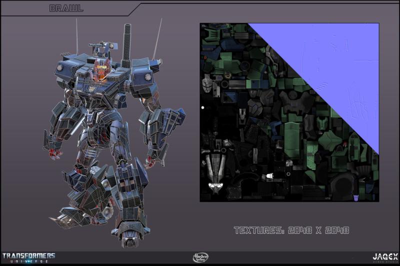The width and height of the screenshot is (400, 266).
Task: Click the Jagex logo
Action: tap(385, 257)
